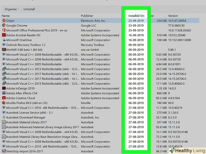Screen dimensions: 206x154
Task: Click version 77.0.3865.90 of Chrome
Action: (176, 26)
